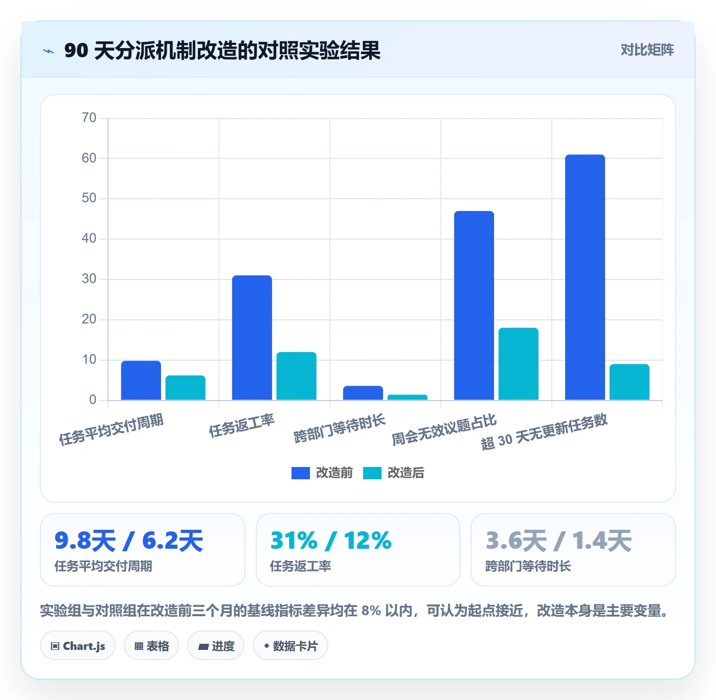Click the x-axis label 周会无效议题占比

[x=444, y=429]
